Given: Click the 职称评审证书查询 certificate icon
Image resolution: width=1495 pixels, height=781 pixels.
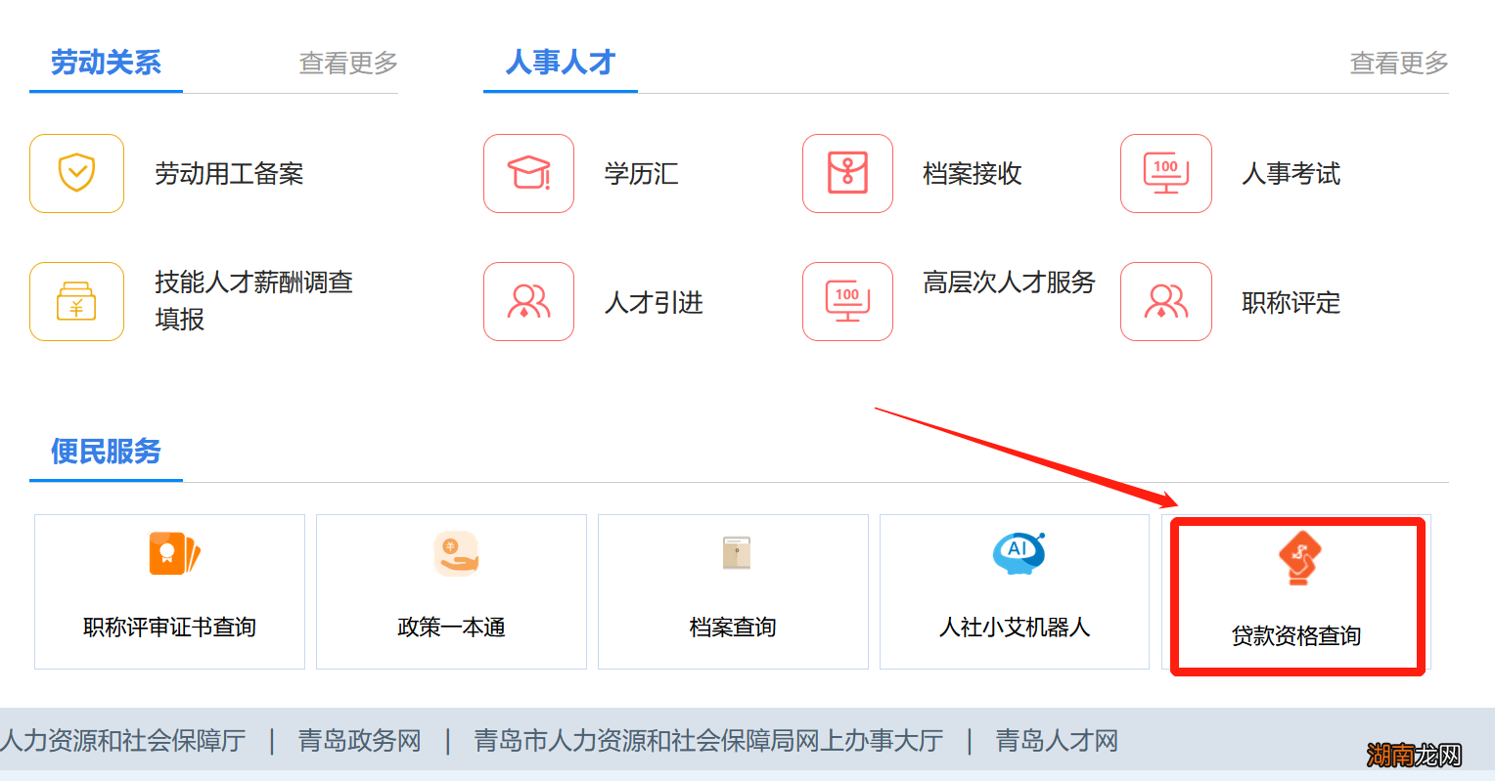Looking at the screenshot, I should click(168, 553).
